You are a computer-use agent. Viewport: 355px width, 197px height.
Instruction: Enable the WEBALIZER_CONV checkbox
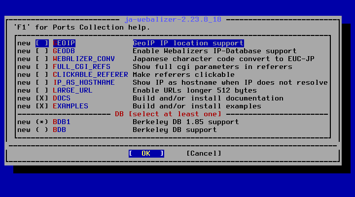click(x=42, y=59)
